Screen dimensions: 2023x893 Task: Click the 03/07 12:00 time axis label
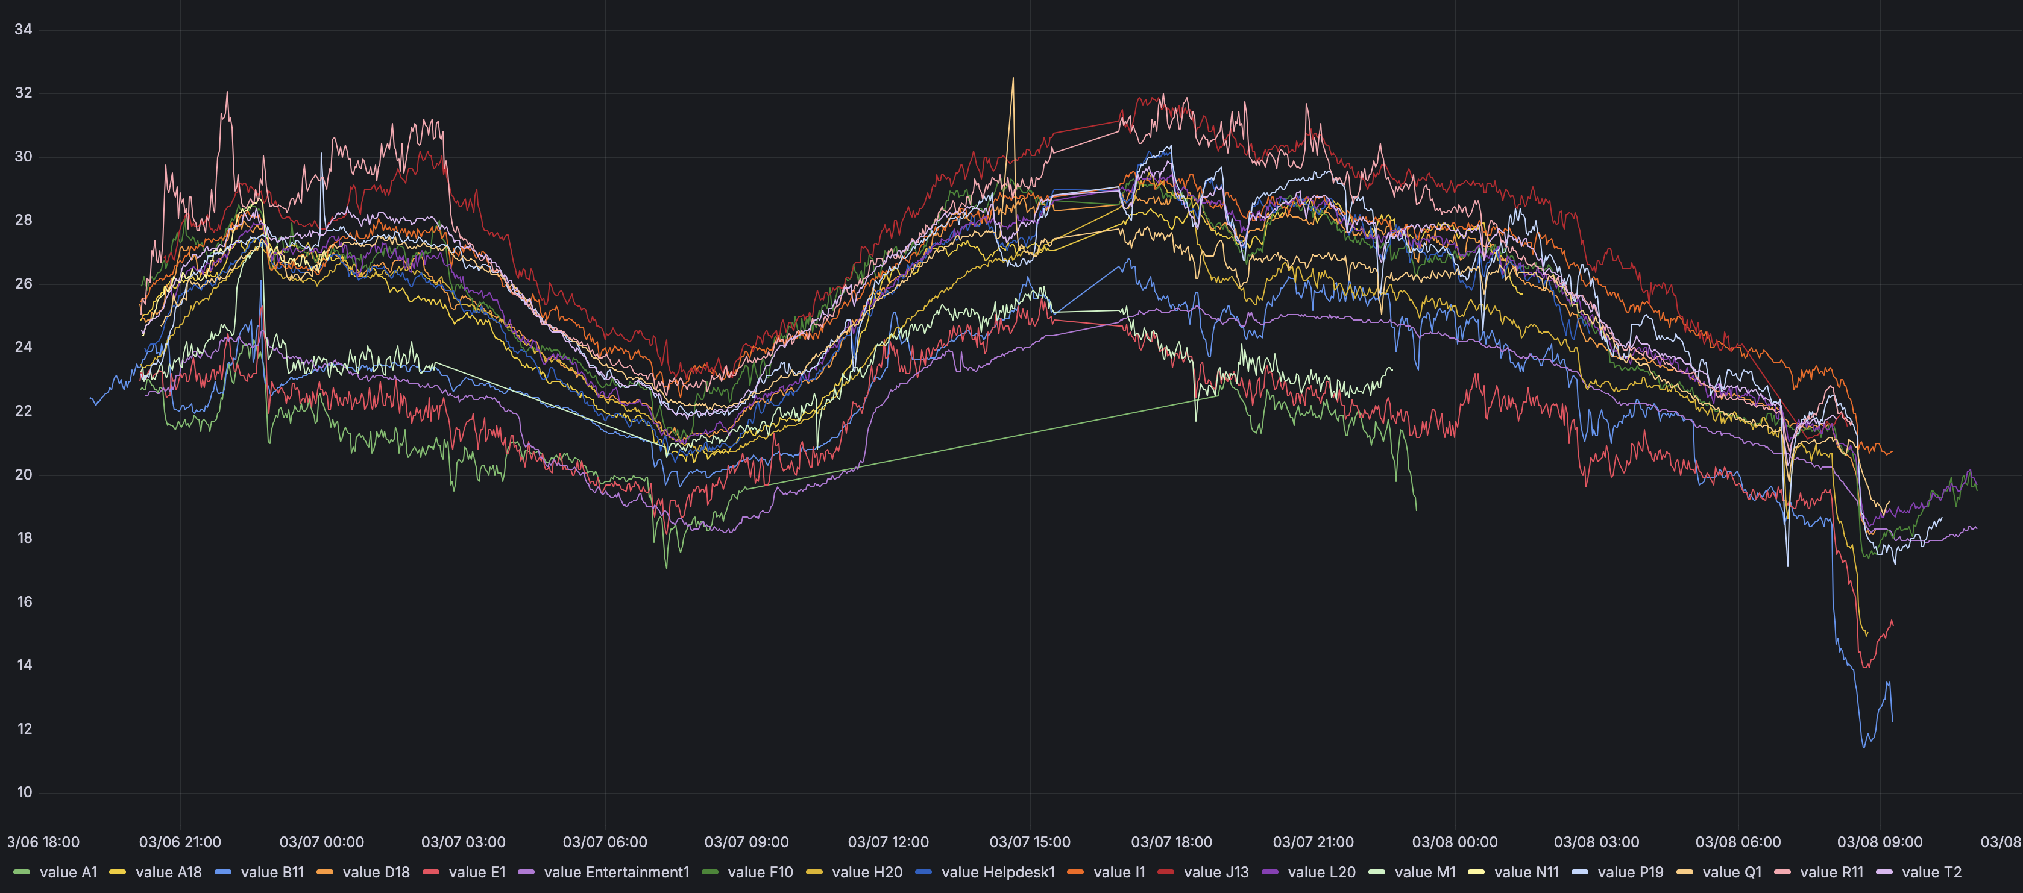[888, 842]
